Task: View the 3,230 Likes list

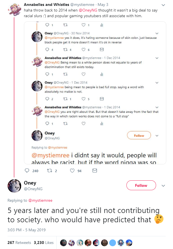Action: point(44,243)
